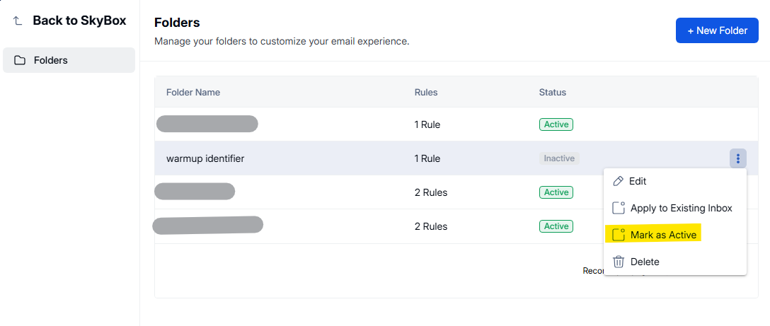
Task: Click the Apply to Existing Inbox icon
Action: pos(619,208)
